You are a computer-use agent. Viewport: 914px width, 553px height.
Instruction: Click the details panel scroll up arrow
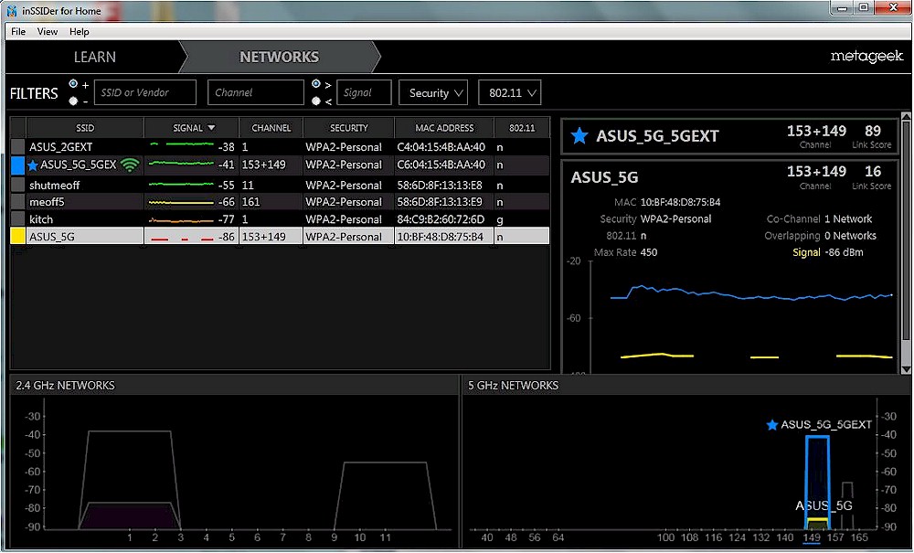pos(906,117)
